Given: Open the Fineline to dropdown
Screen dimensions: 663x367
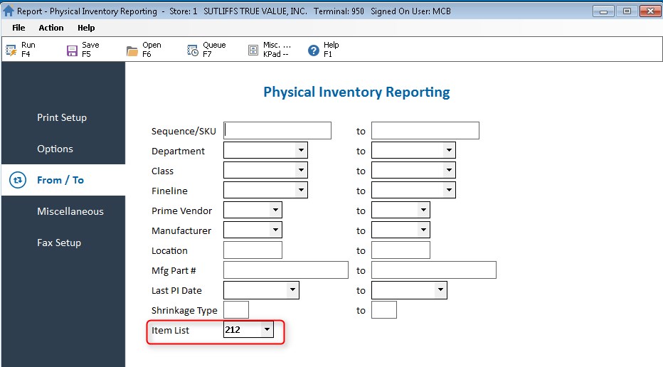Looking at the screenshot, I should [449, 191].
